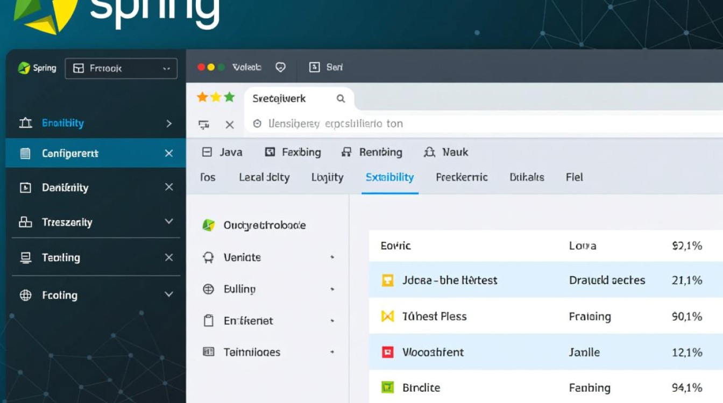Expand the Fcoting section chevron
This screenshot has width=723, height=403.
click(168, 294)
